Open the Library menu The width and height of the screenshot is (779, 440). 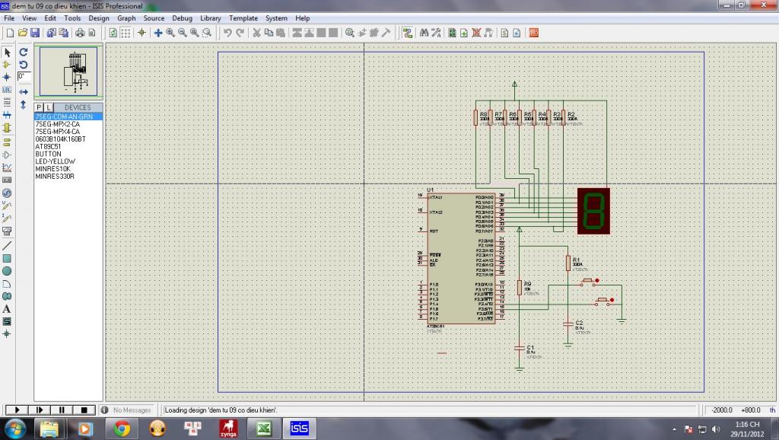pyautogui.click(x=211, y=18)
